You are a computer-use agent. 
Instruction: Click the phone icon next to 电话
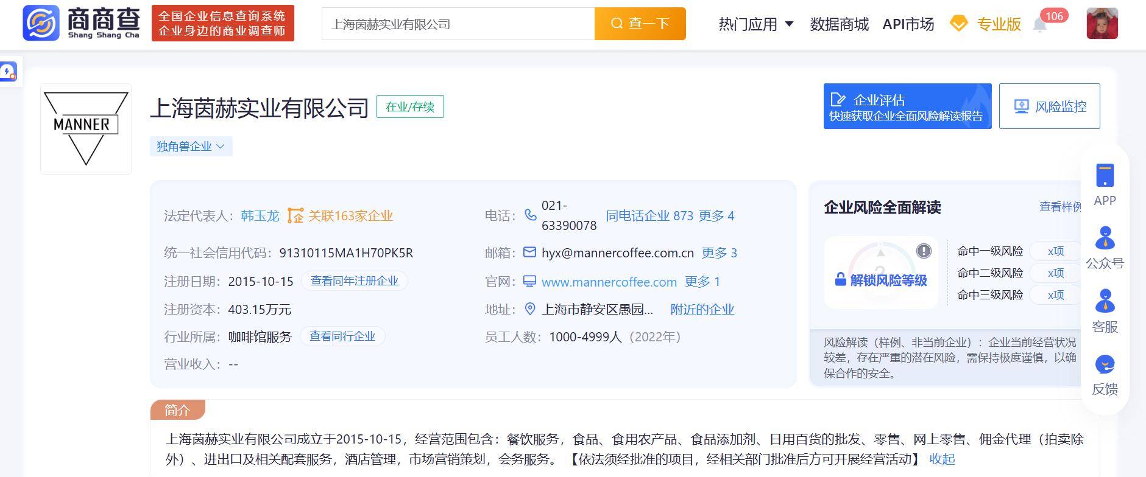[531, 215]
